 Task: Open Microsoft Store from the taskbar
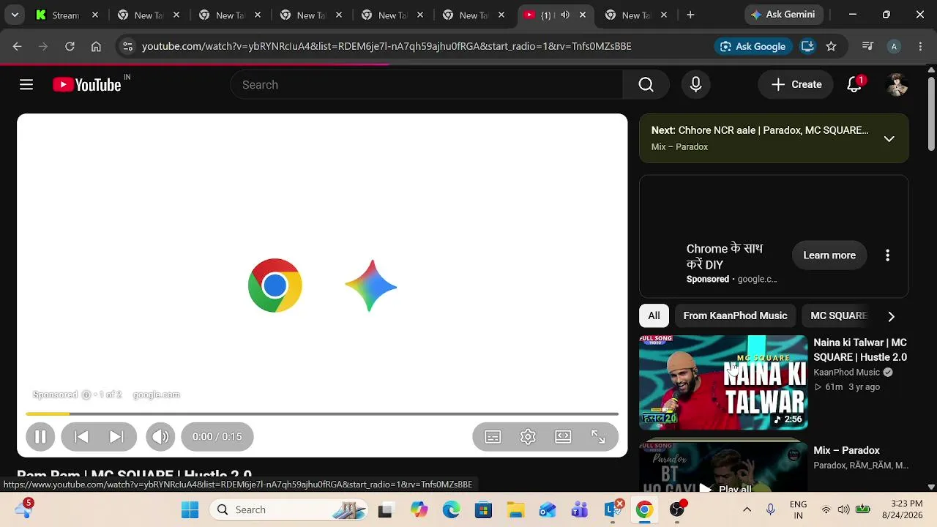483,509
